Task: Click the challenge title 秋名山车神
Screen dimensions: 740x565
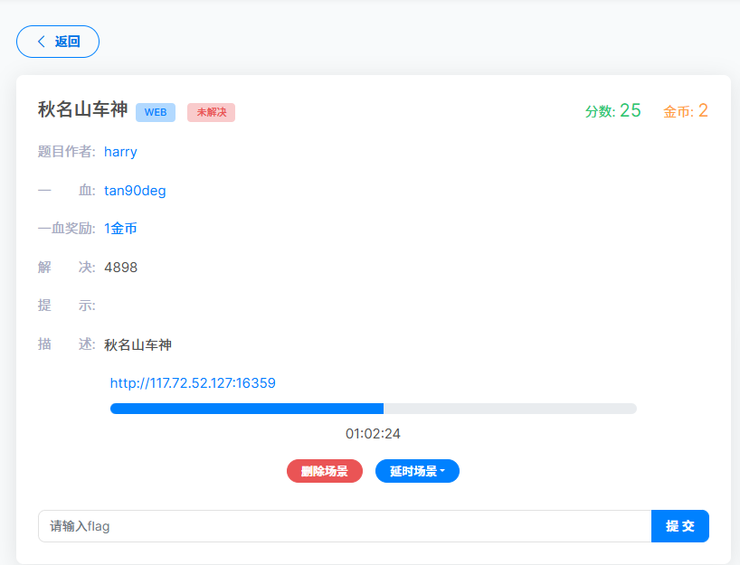Action: (x=82, y=109)
